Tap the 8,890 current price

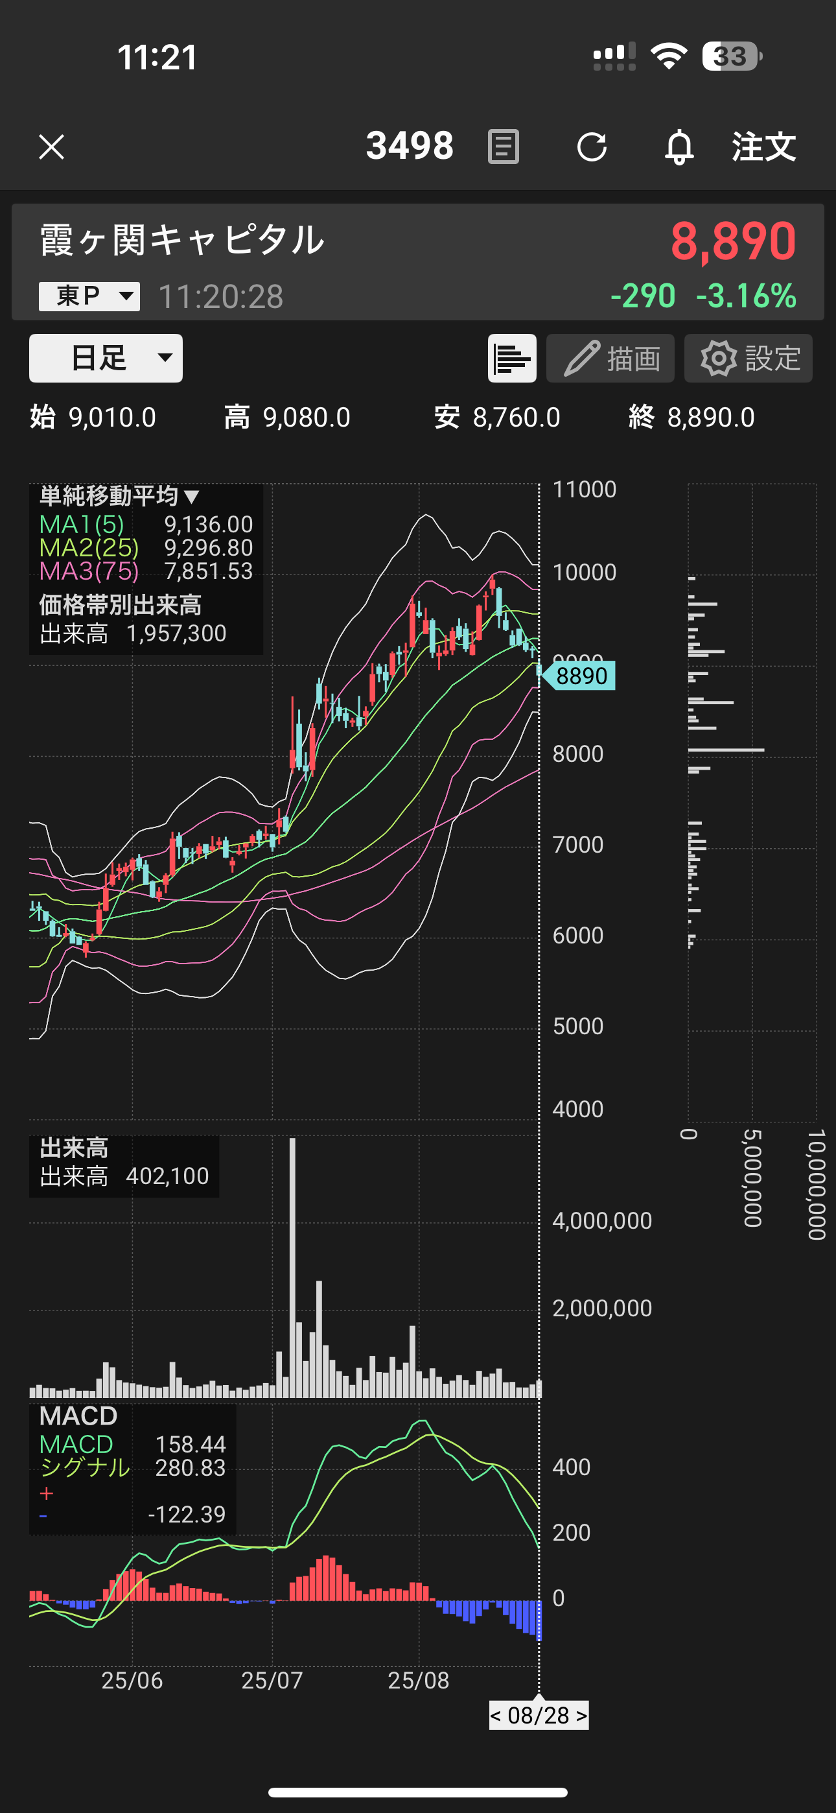[733, 241]
